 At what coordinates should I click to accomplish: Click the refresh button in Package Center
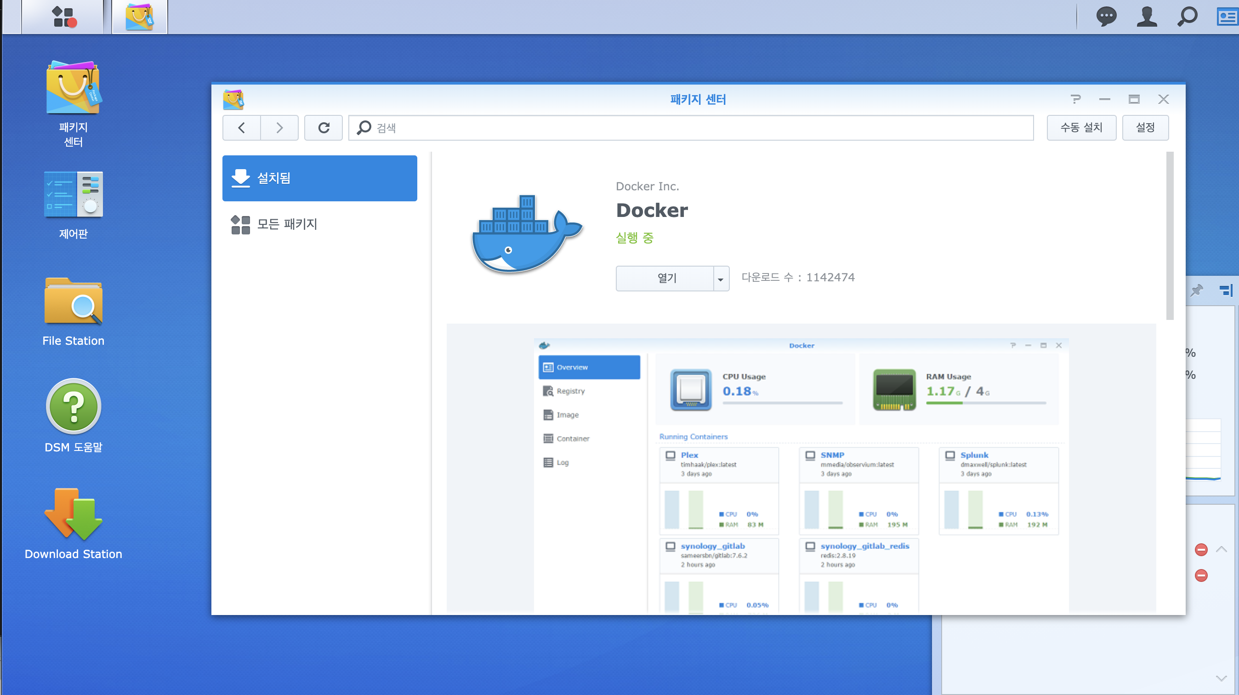pos(324,128)
